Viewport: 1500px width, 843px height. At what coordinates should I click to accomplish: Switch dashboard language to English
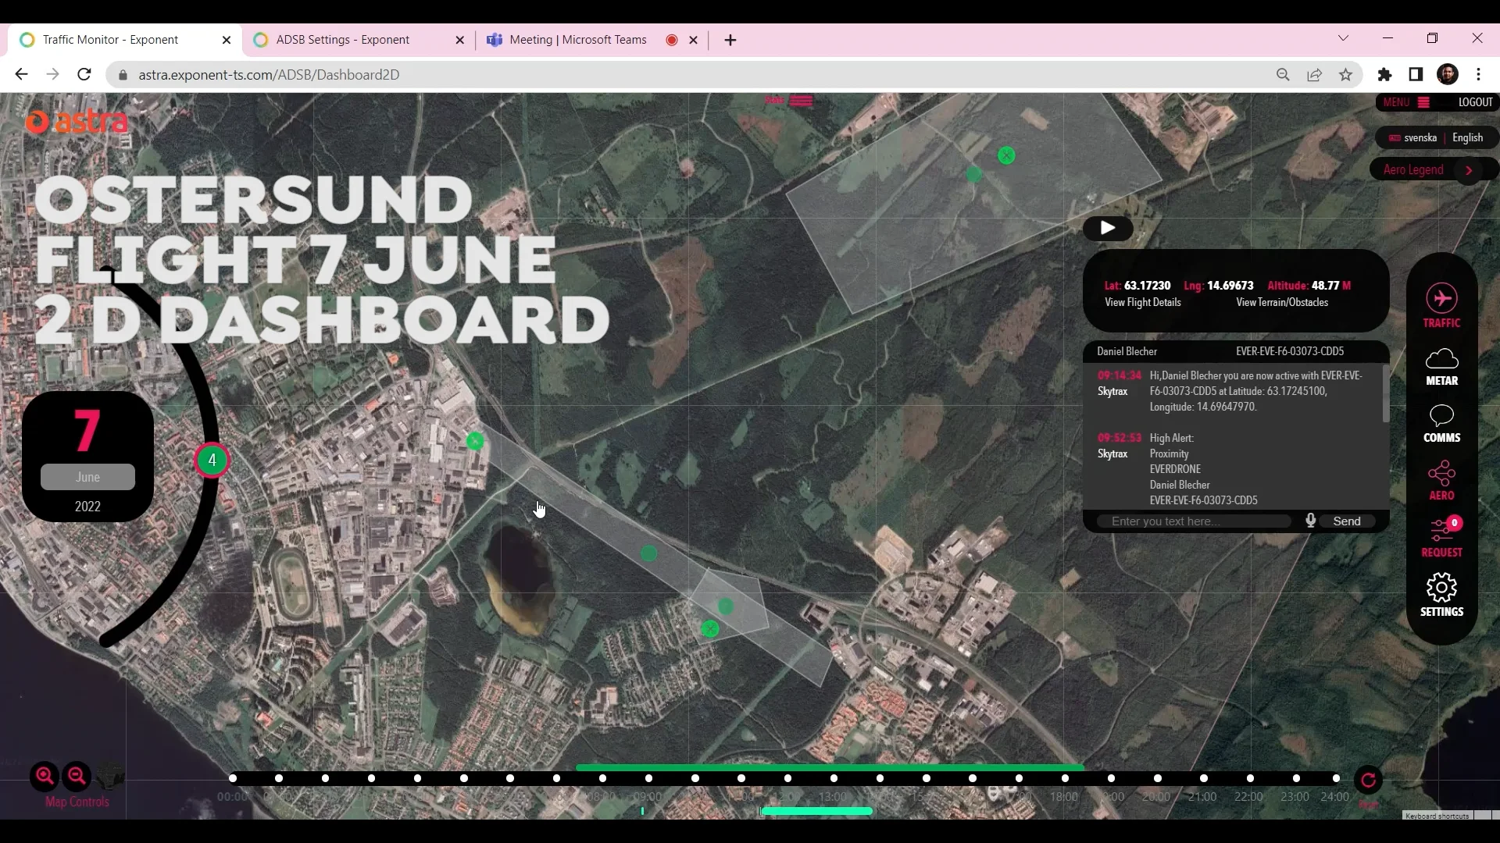(1467, 137)
